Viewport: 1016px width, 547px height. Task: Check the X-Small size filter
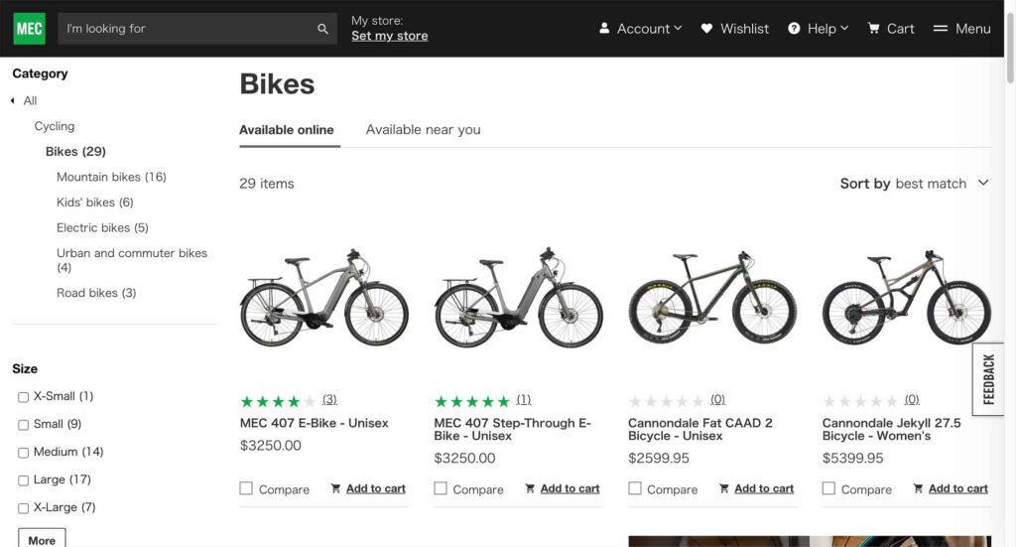(23, 397)
